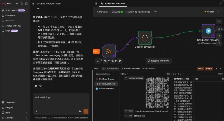Click the Personal breadcrumb link
Screen dimensions: 224x121
pyautogui.click(x=102, y=12)
